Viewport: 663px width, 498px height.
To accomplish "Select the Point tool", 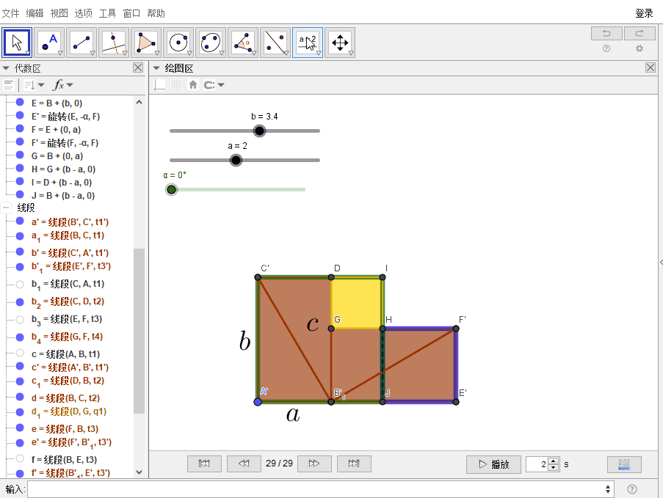I will pyautogui.click(x=49, y=43).
